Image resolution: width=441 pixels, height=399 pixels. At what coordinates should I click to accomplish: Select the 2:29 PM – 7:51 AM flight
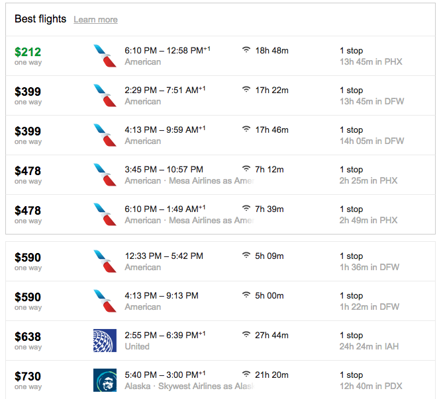pyautogui.click(x=220, y=95)
